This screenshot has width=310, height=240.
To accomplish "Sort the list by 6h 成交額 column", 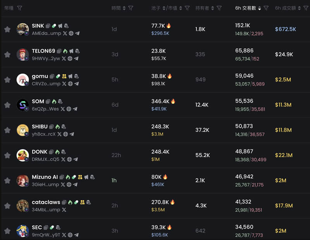I will click(x=300, y=8).
